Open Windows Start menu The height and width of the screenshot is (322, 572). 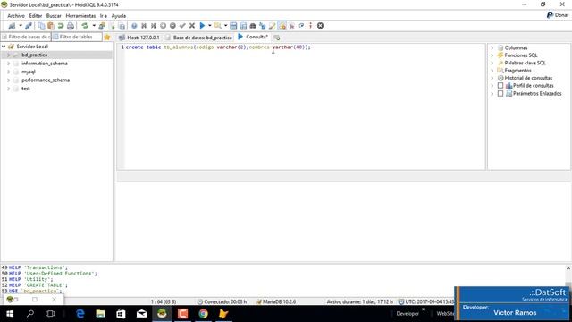(x=10, y=314)
